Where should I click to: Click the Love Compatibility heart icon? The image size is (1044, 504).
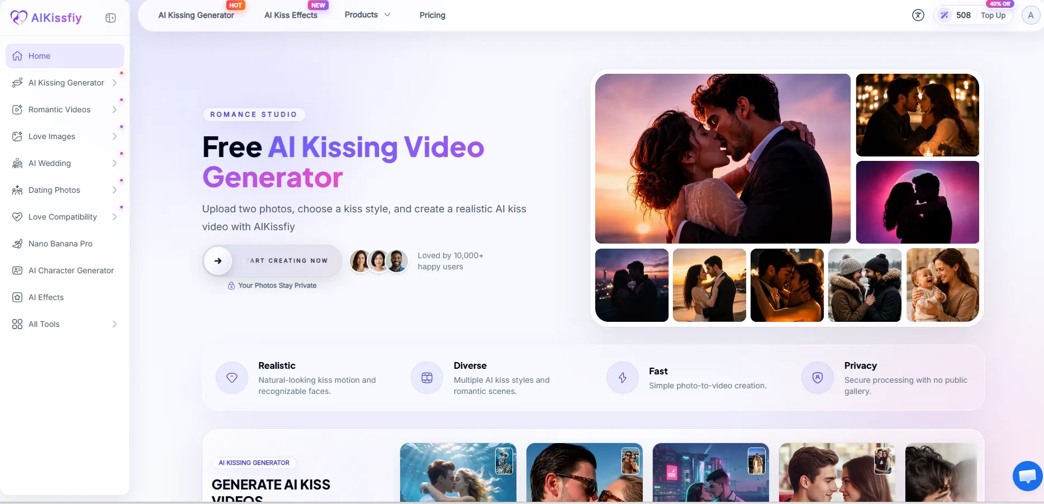tap(17, 217)
